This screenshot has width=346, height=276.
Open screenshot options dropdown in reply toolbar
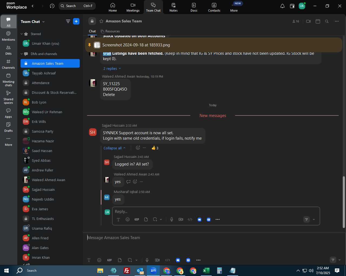(161, 219)
